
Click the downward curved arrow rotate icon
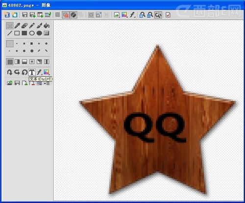click(x=10, y=72)
